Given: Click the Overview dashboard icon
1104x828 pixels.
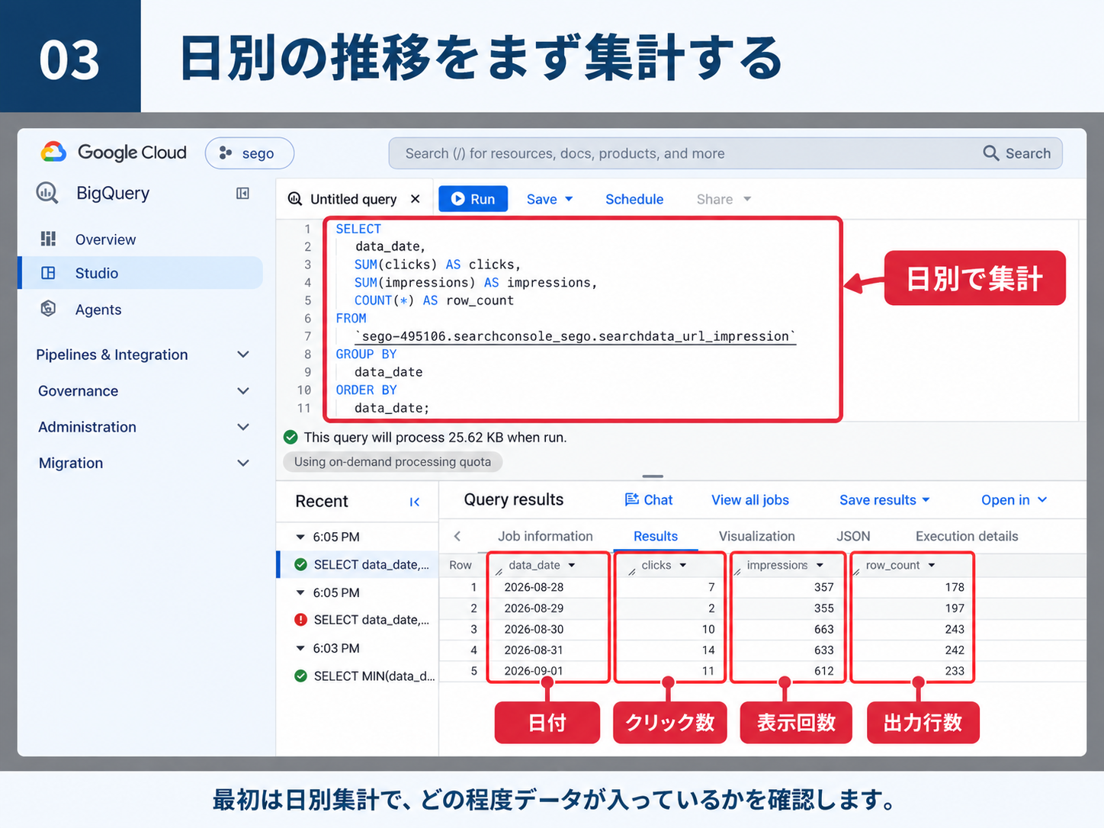Looking at the screenshot, I should [x=48, y=239].
